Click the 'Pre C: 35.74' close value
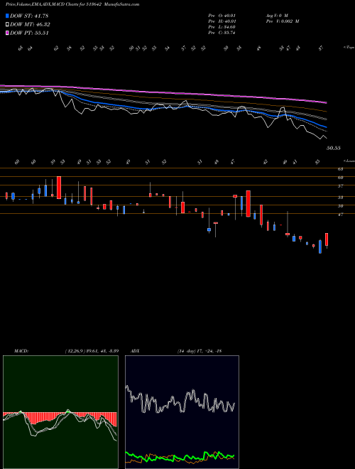This screenshot has height=469, width=355. coord(222,33)
